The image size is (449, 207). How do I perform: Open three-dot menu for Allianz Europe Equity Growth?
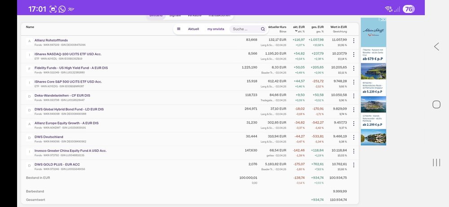coord(354,123)
